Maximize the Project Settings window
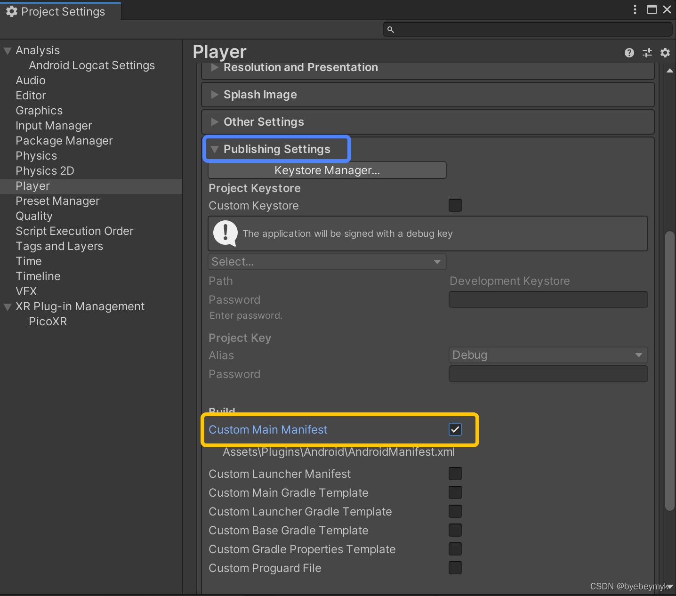 652,9
